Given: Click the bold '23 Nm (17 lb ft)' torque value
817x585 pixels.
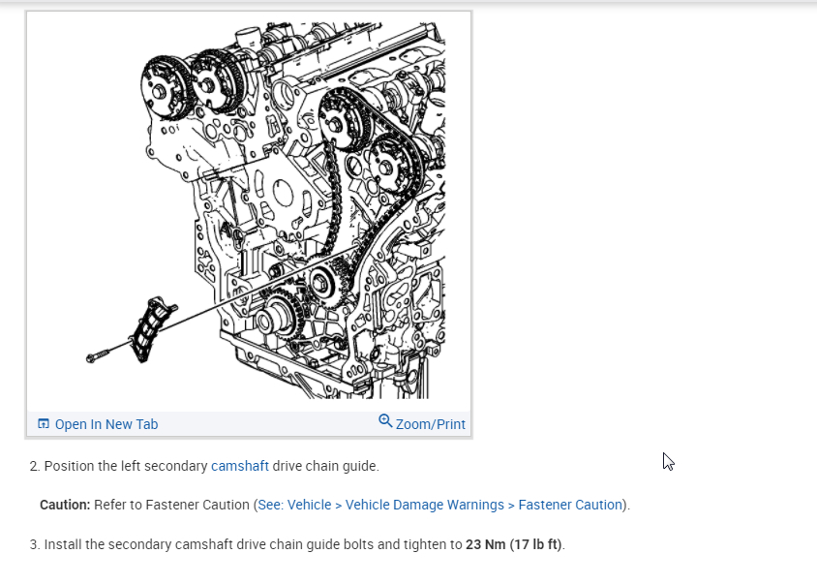Looking at the screenshot, I should point(514,544).
